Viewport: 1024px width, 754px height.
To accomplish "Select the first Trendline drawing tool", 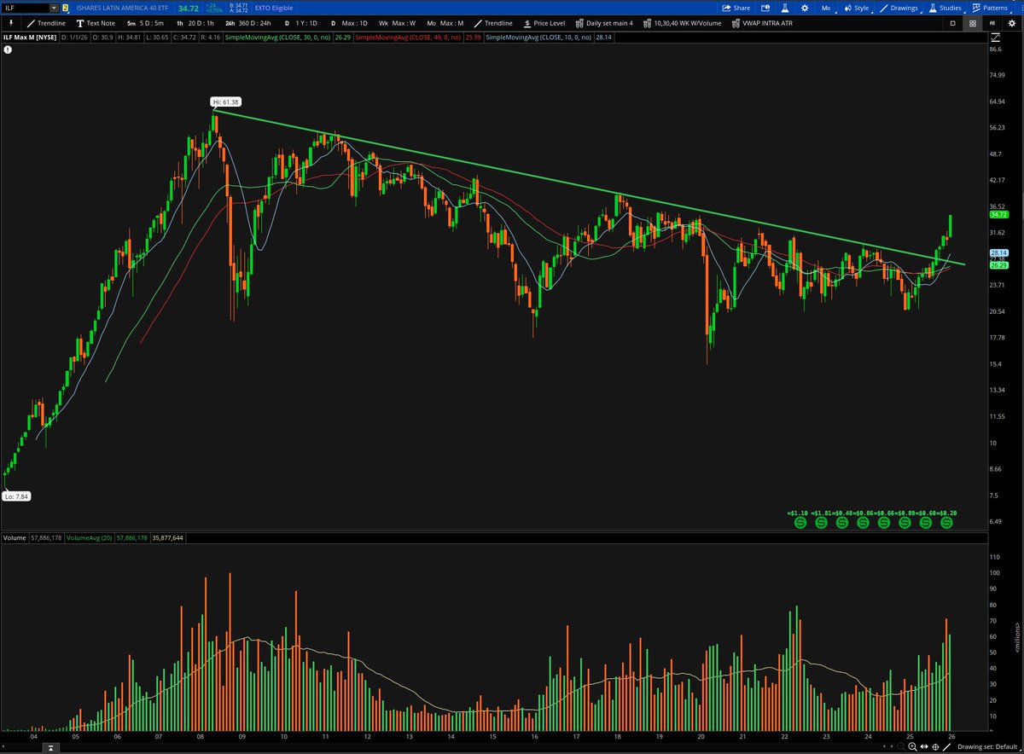I will pyautogui.click(x=46, y=23).
